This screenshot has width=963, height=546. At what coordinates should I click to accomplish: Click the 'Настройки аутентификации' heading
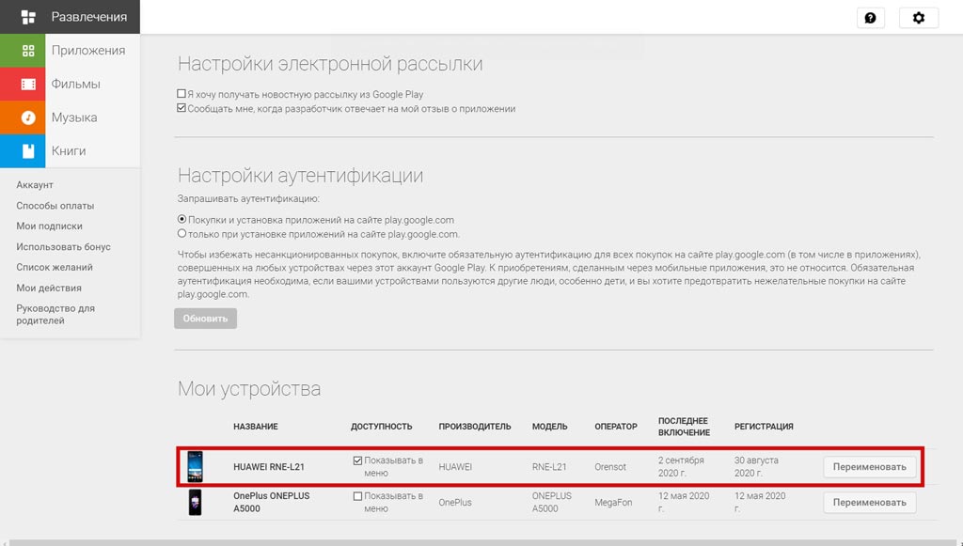point(300,176)
